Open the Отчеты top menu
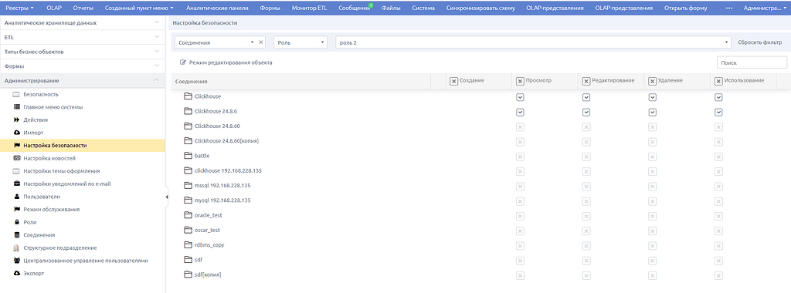The width and height of the screenshot is (791, 293). [83, 8]
